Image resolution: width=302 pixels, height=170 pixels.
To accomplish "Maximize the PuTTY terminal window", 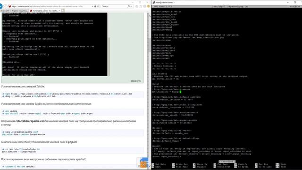I will pos(295,2).
